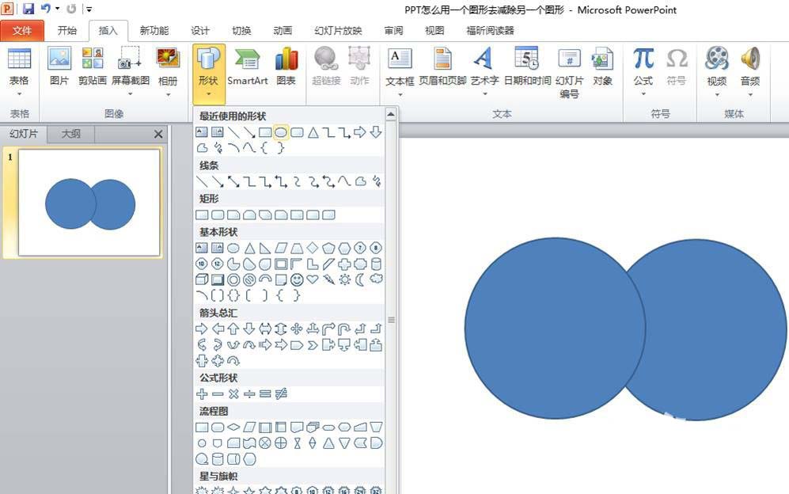Viewport: 789px width, 494px height.
Task: Click the 文件 (File) menu
Action: [22, 30]
